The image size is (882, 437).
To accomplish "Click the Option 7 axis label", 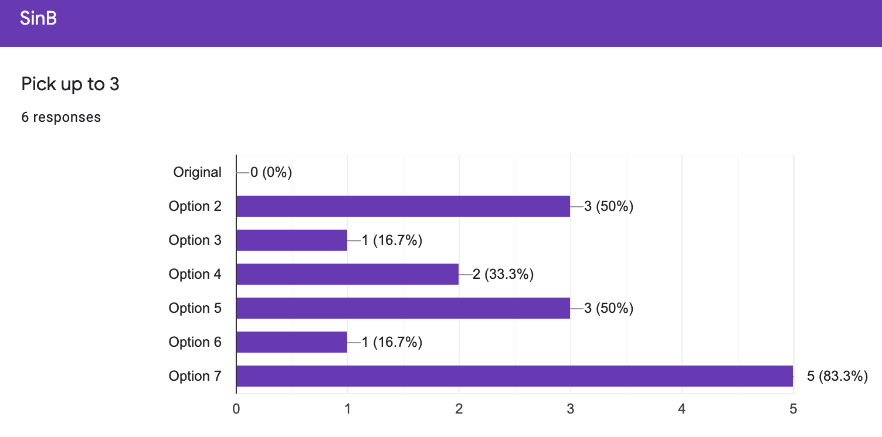I will tap(195, 376).
